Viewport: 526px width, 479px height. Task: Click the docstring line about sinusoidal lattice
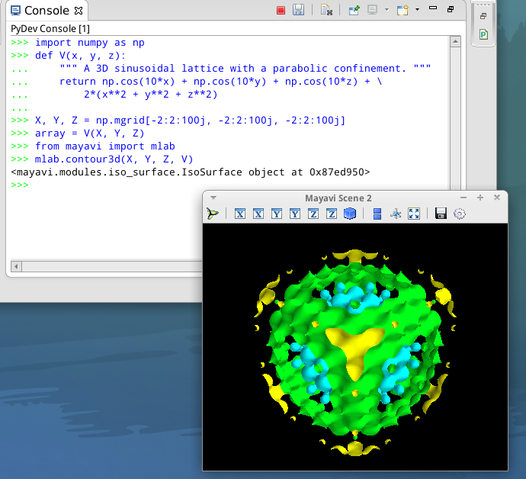coord(245,69)
